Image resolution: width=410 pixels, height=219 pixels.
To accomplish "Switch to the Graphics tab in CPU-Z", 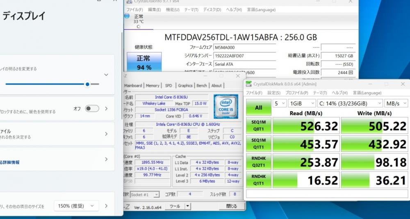I will point(185,86).
